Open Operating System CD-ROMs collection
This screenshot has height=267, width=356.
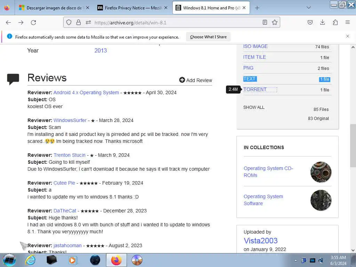(268, 172)
